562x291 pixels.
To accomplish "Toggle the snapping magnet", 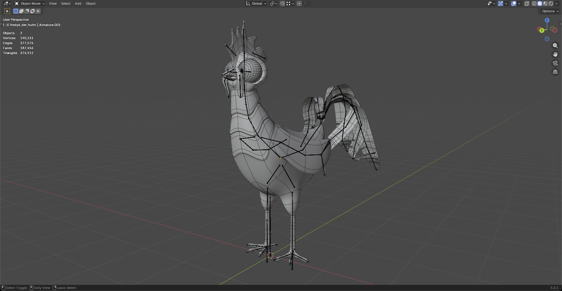I will coord(282,4).
